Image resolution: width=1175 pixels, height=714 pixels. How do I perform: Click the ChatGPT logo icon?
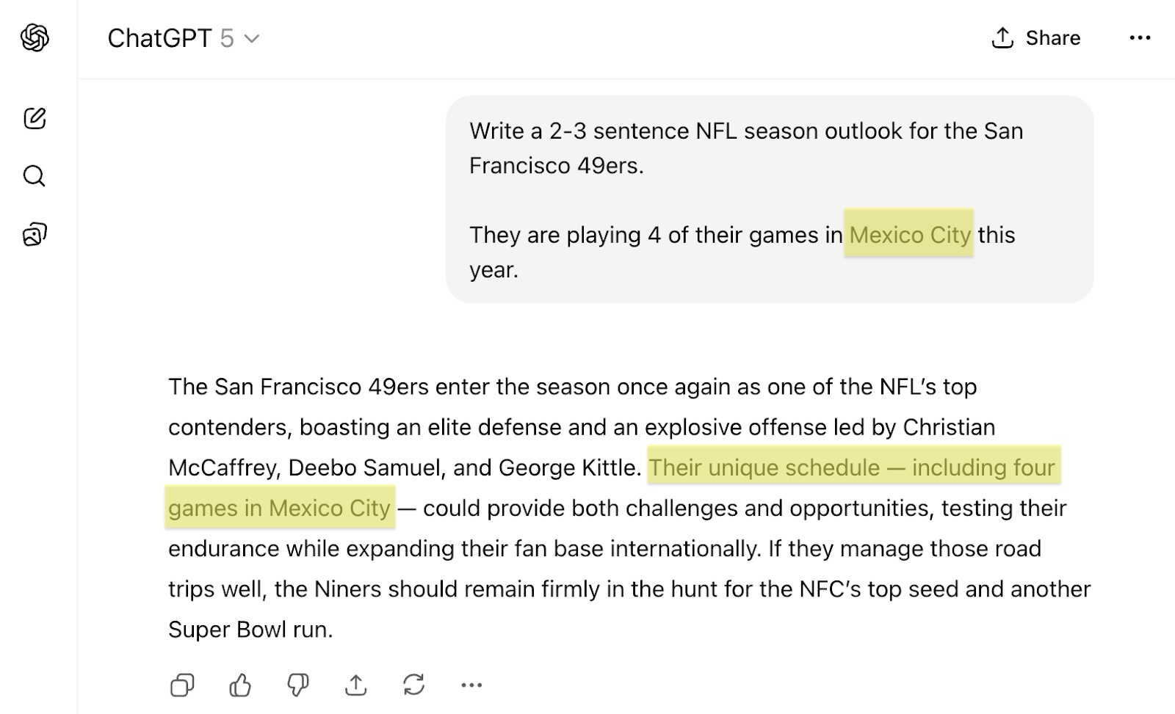coord(35,37)
